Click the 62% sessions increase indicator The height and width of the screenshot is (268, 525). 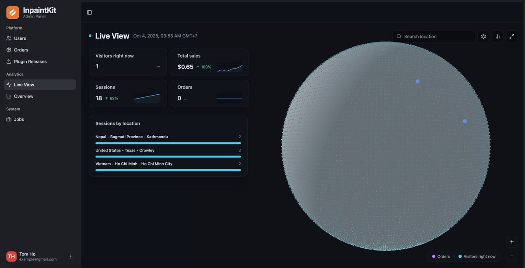coord(112,98)
